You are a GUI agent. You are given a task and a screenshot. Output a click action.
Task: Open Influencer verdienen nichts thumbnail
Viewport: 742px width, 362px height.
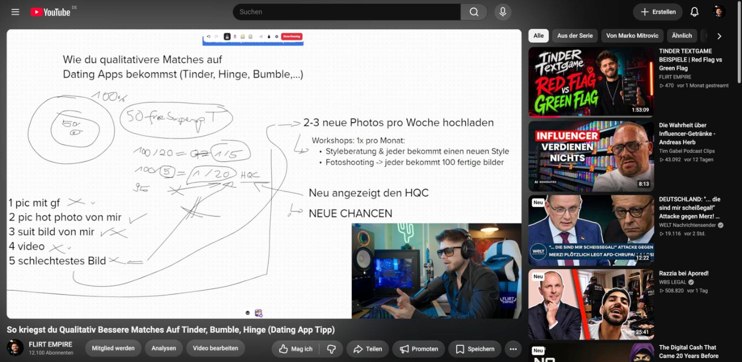click(591, 156)
